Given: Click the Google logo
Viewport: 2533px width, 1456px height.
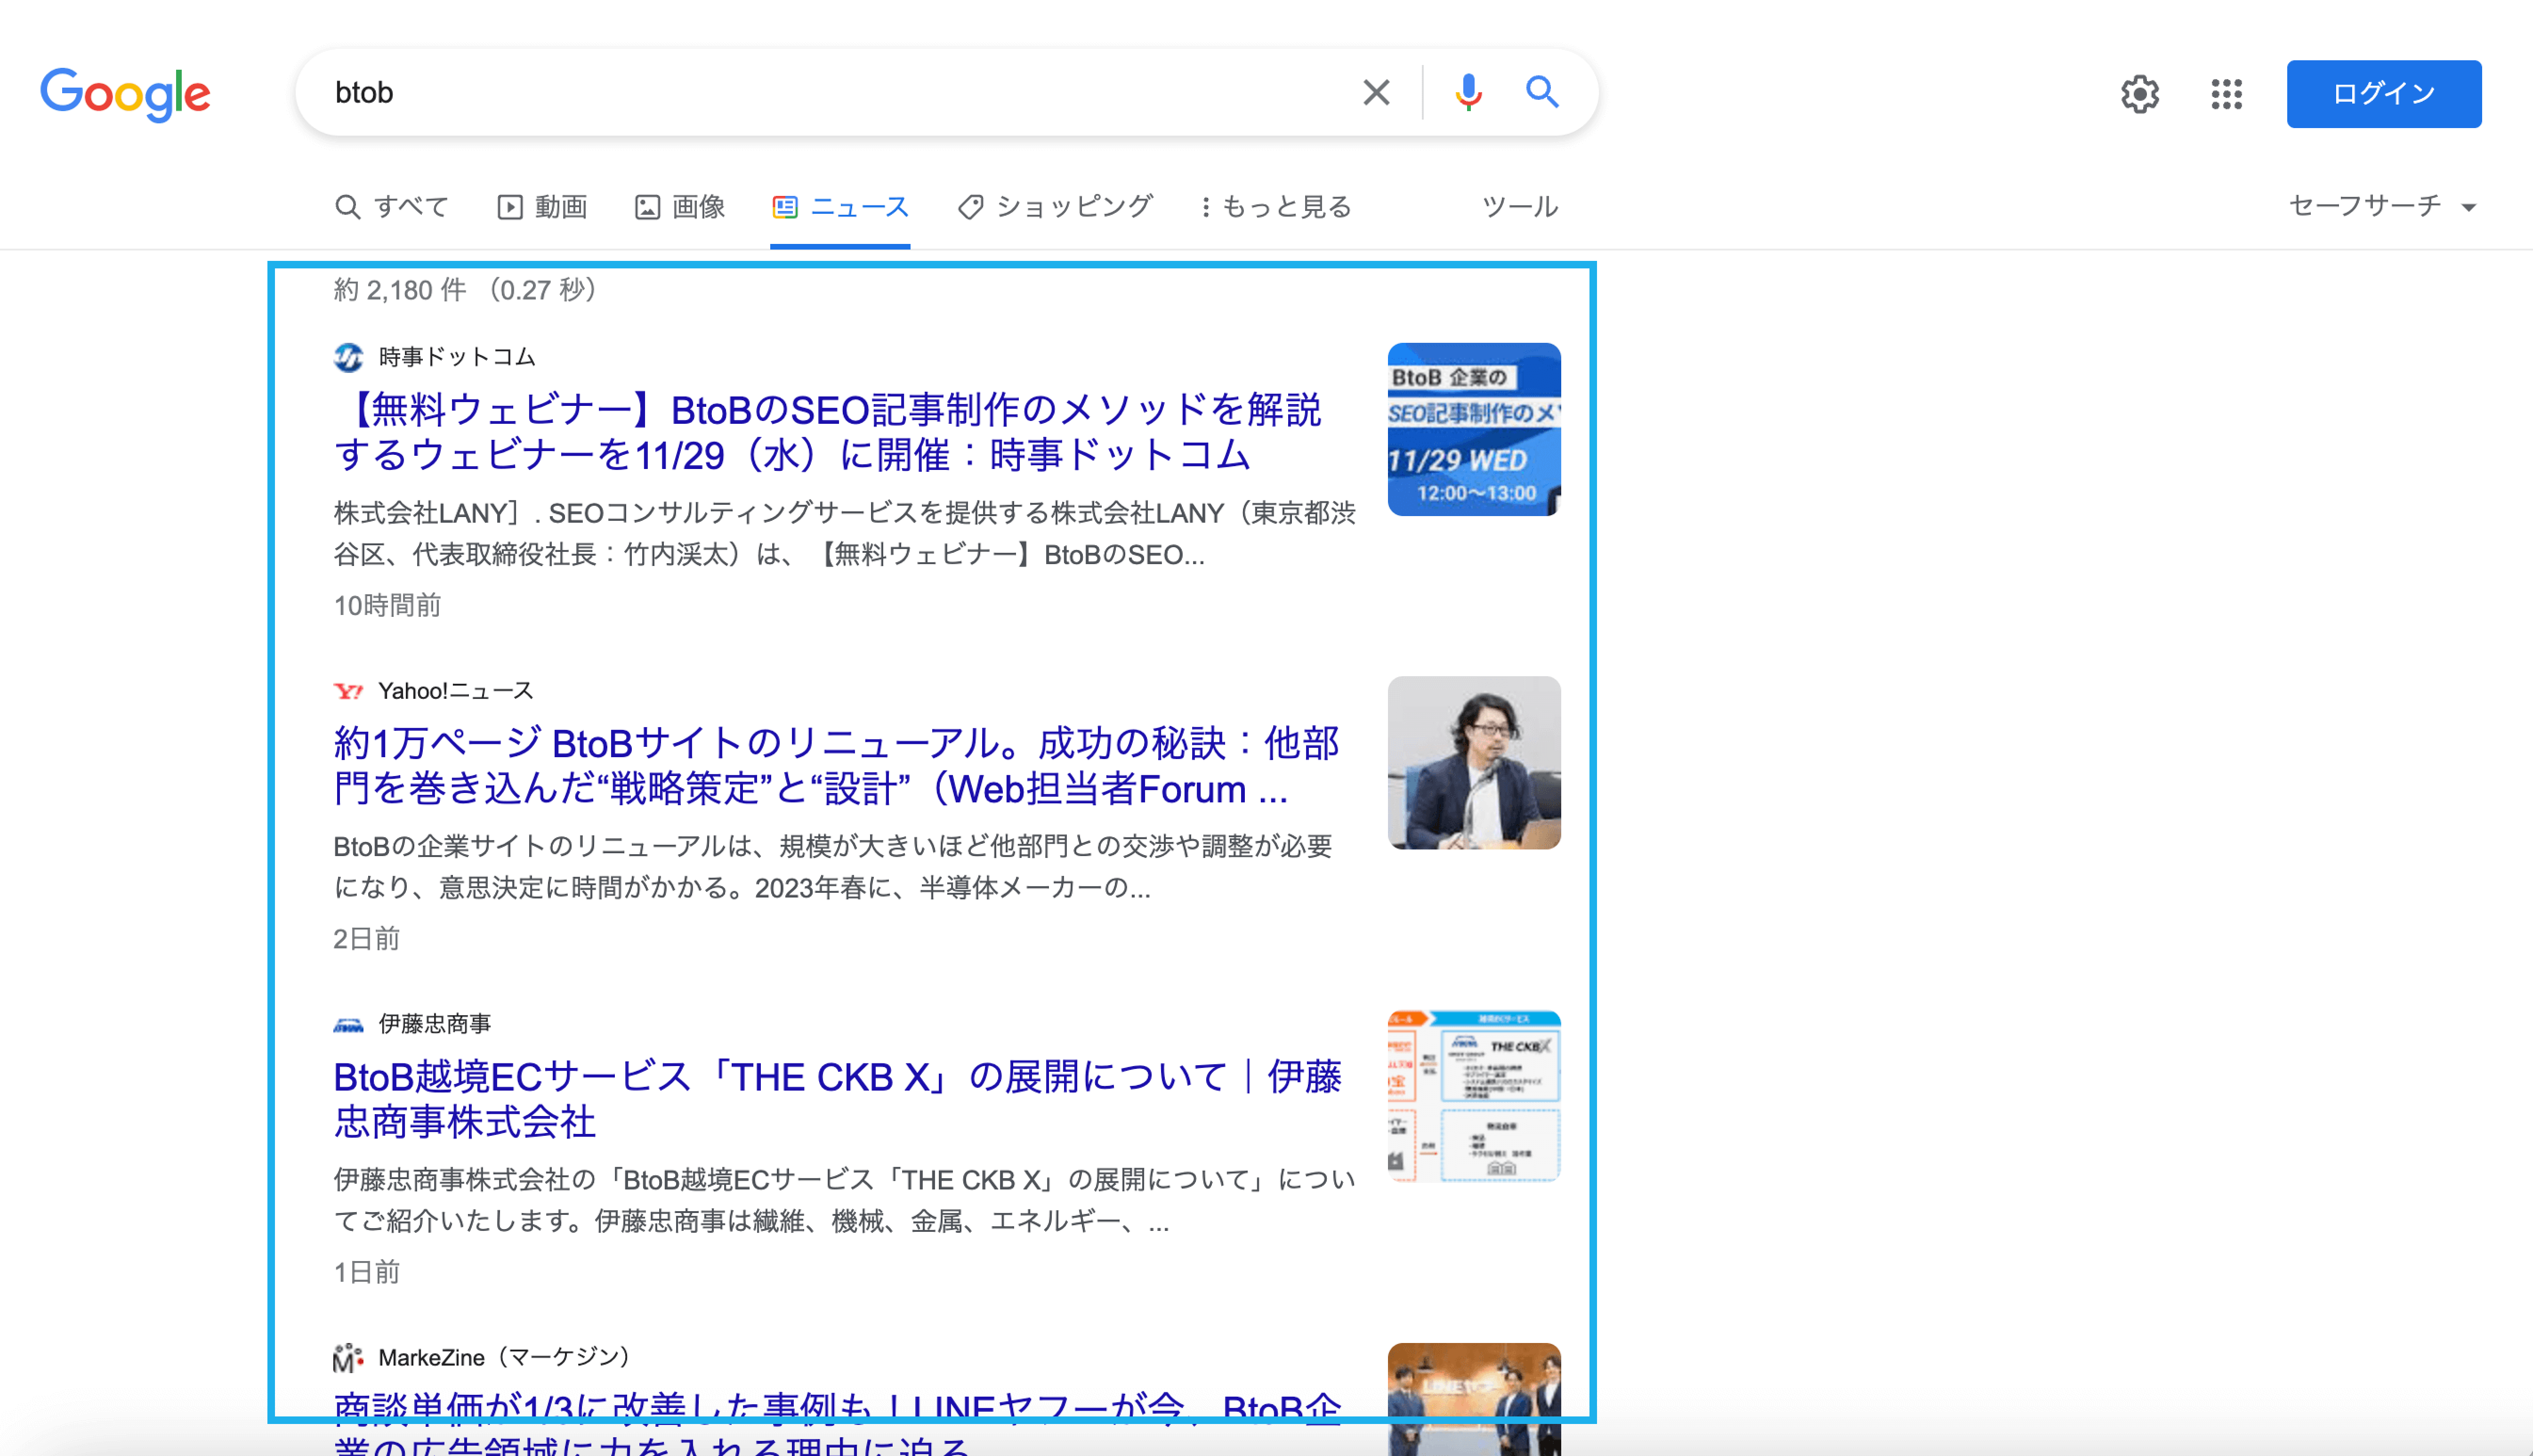Looking at the screenshot, I should click(x=125, y=94).
